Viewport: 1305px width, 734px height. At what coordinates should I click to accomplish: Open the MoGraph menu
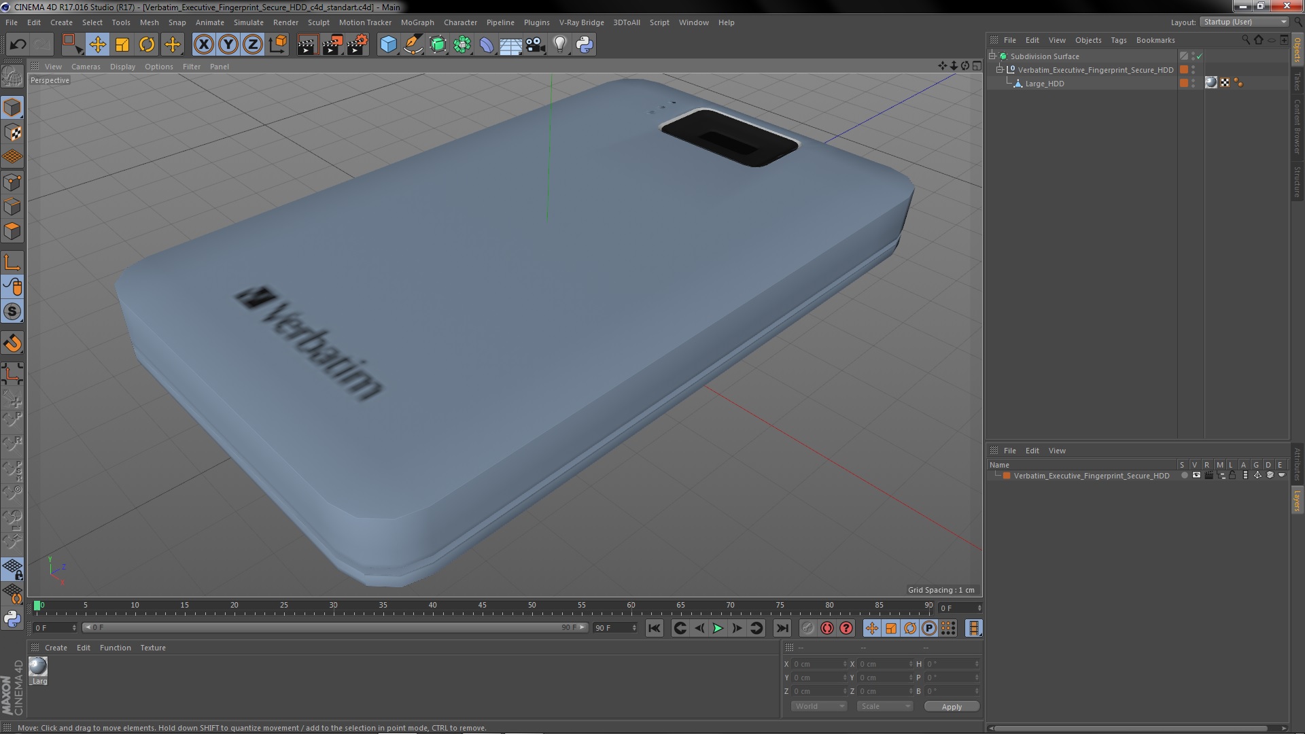click(x=417, y=22)
